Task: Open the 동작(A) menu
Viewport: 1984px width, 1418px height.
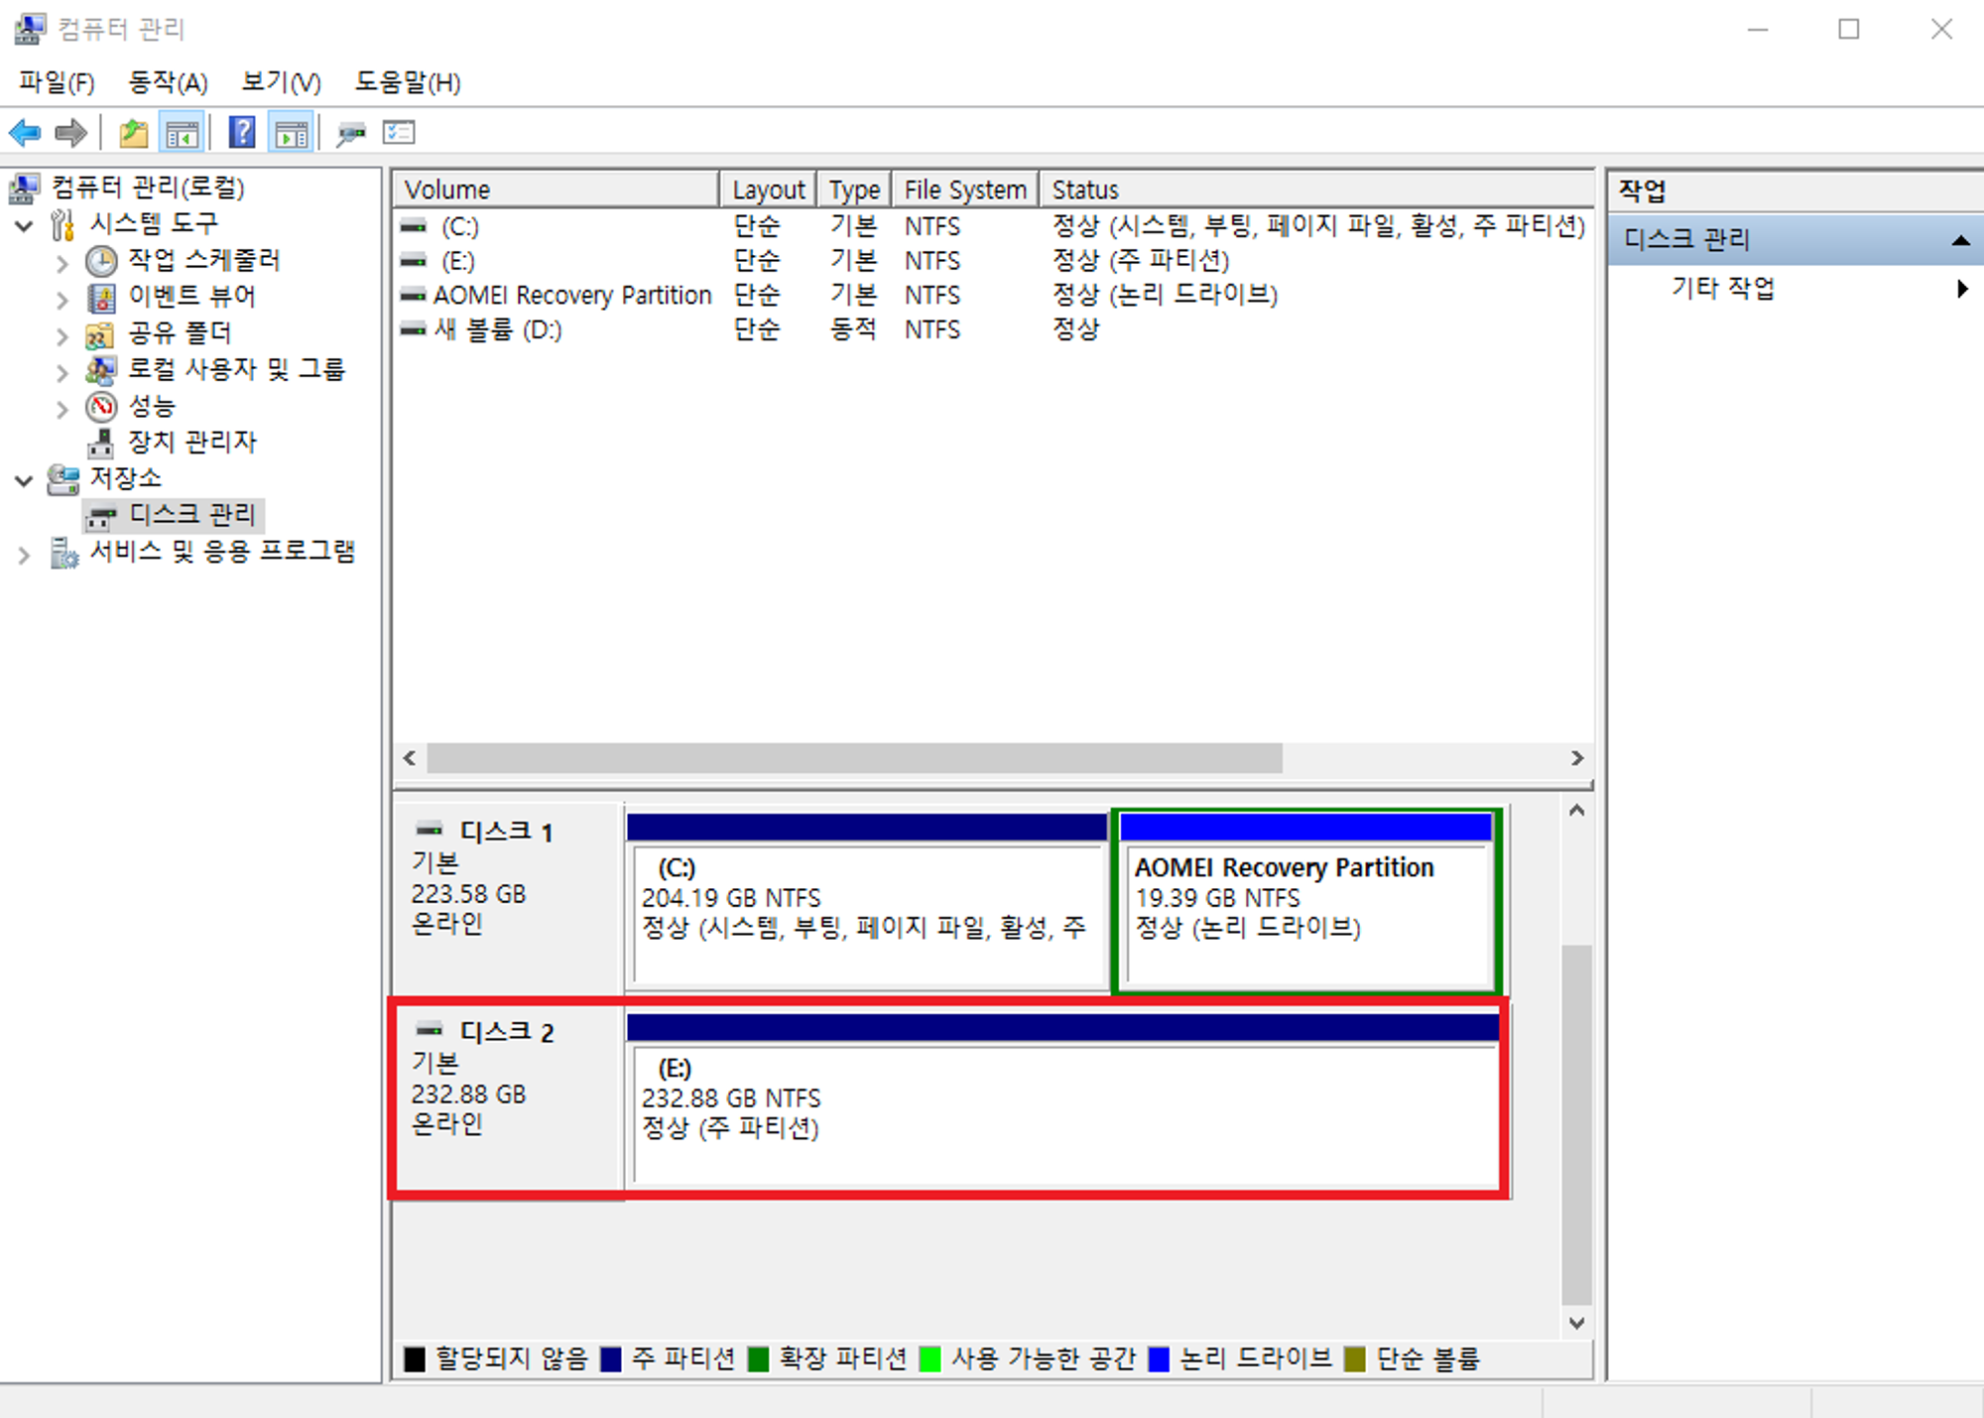Action: click(x=168, y=82)
